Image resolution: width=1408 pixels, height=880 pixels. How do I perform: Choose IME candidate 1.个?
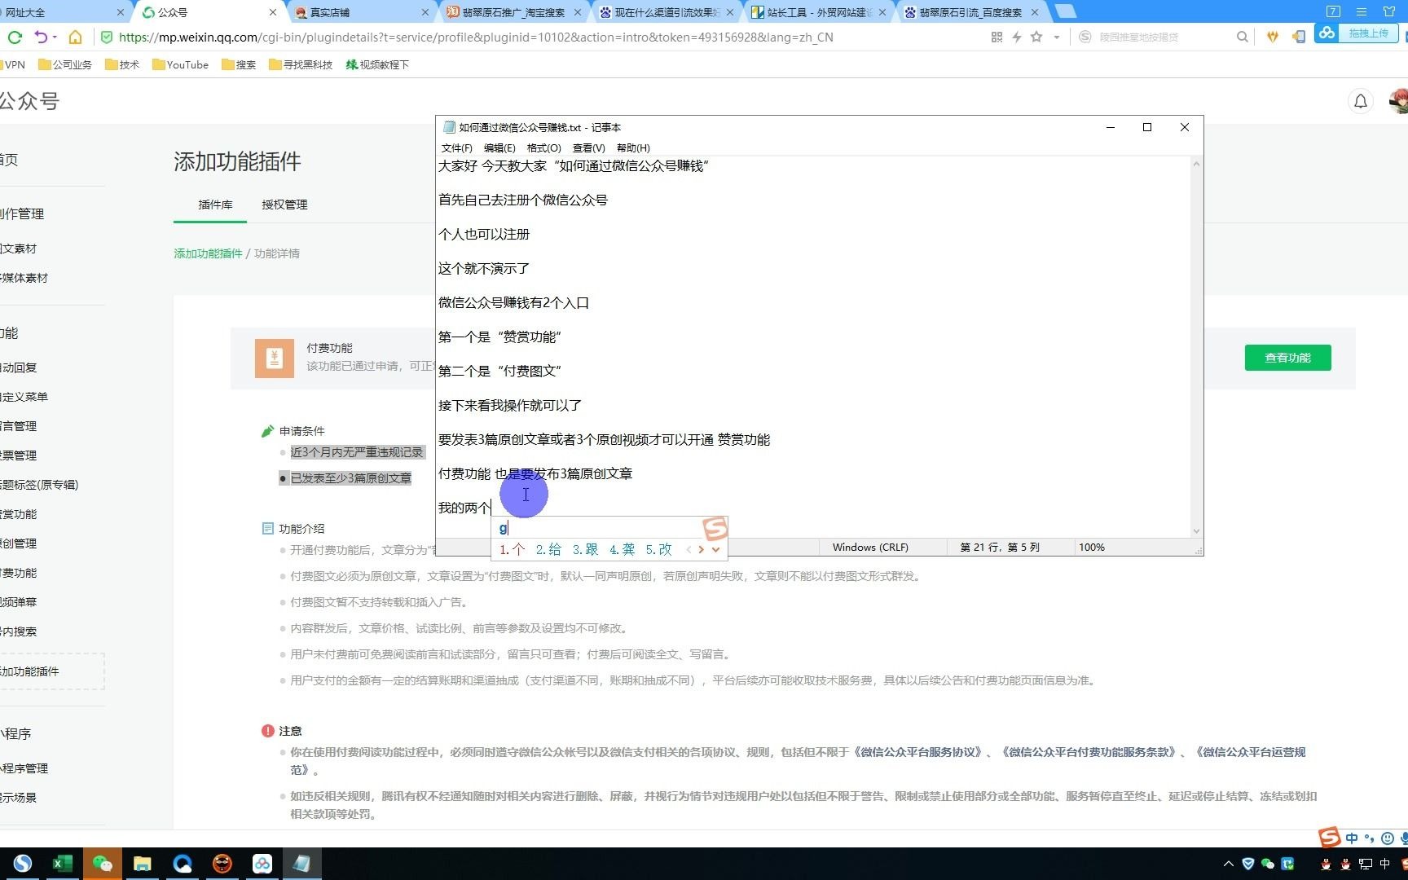(x=512, y=549)
